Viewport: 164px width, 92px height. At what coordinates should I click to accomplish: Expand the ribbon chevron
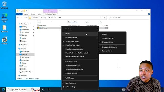(x=146, y=14)
